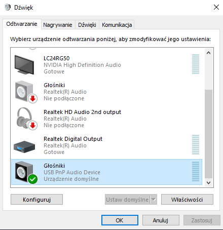Screen dimensions: 223x230
Task: Click the Realtek Digital Output receiver icon
Action: point(24,146)
